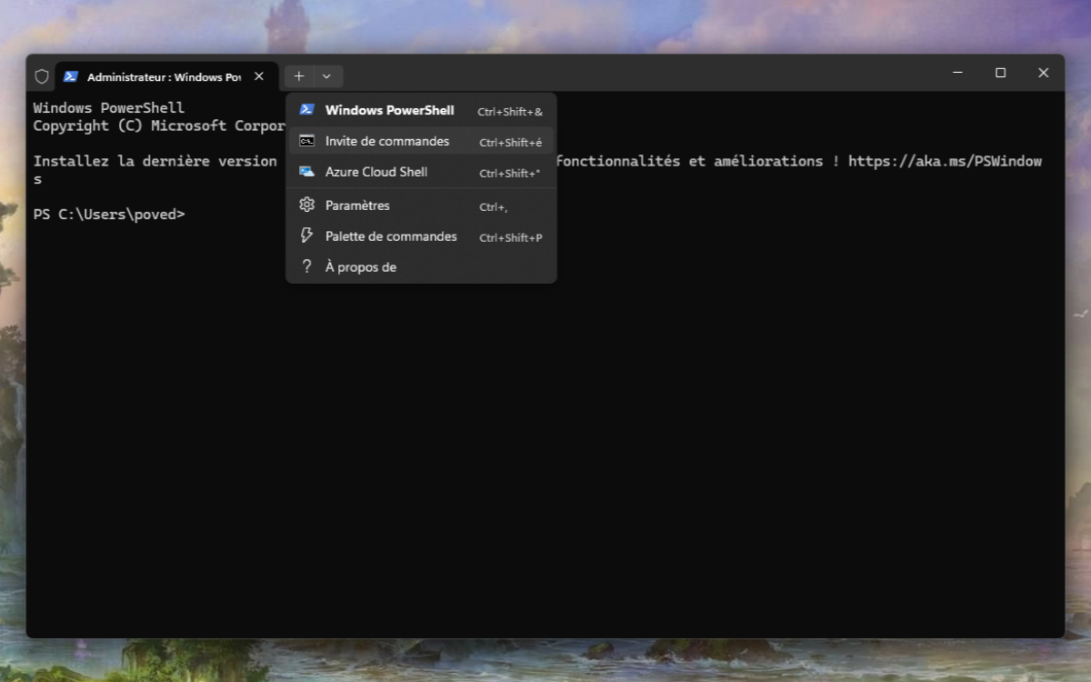Expand the new tab dropdown chevron
Image resolution: width=1091 pixels, height=682 pixels.
(x=325, y=76)
